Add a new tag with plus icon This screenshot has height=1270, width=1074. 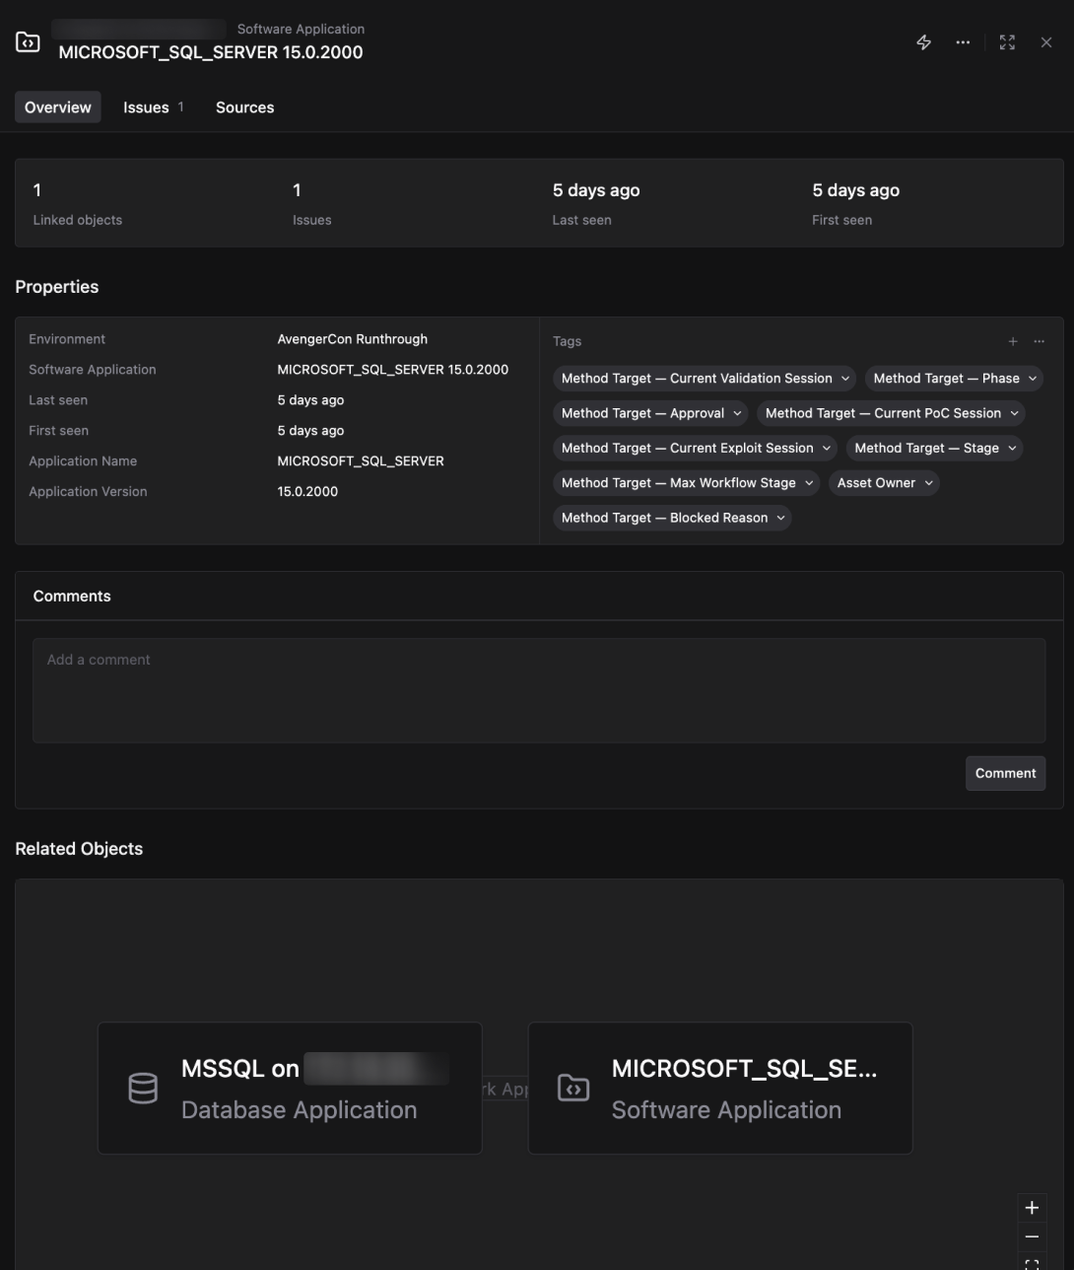click(1013, 341)
